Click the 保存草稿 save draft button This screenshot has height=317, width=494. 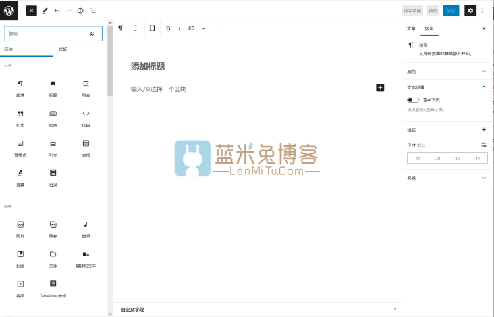click(412, 11)
